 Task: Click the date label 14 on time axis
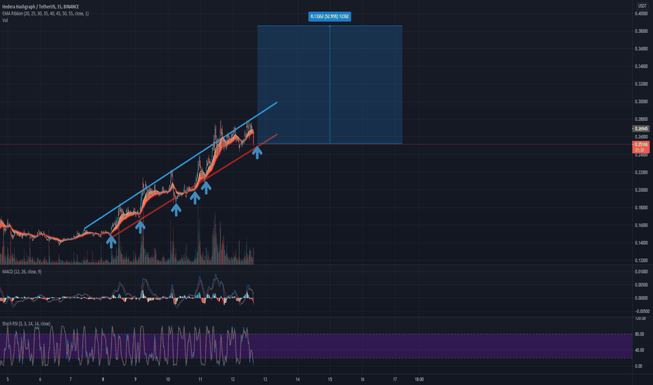click(297, 379)
